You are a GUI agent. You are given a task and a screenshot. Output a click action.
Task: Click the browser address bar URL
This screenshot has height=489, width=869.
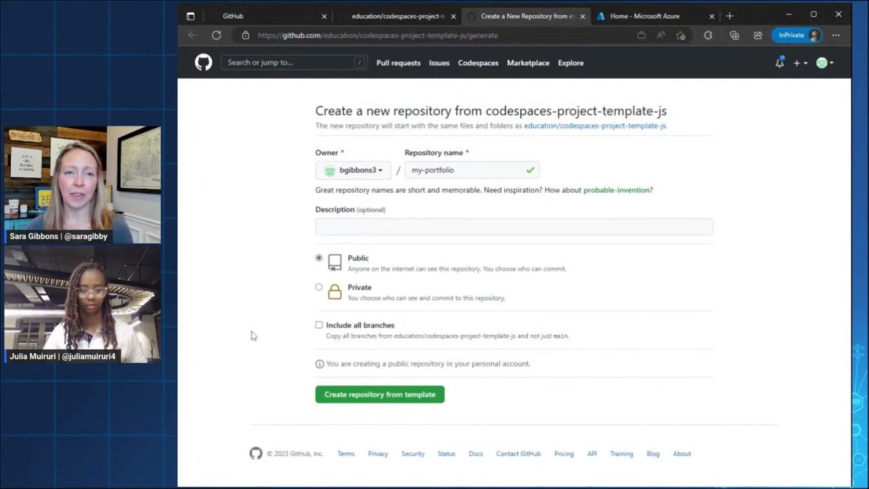tap(377, 35)
